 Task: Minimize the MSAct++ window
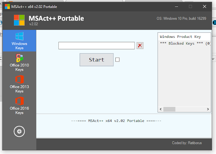pyautogui.click(x=177, y=6)
